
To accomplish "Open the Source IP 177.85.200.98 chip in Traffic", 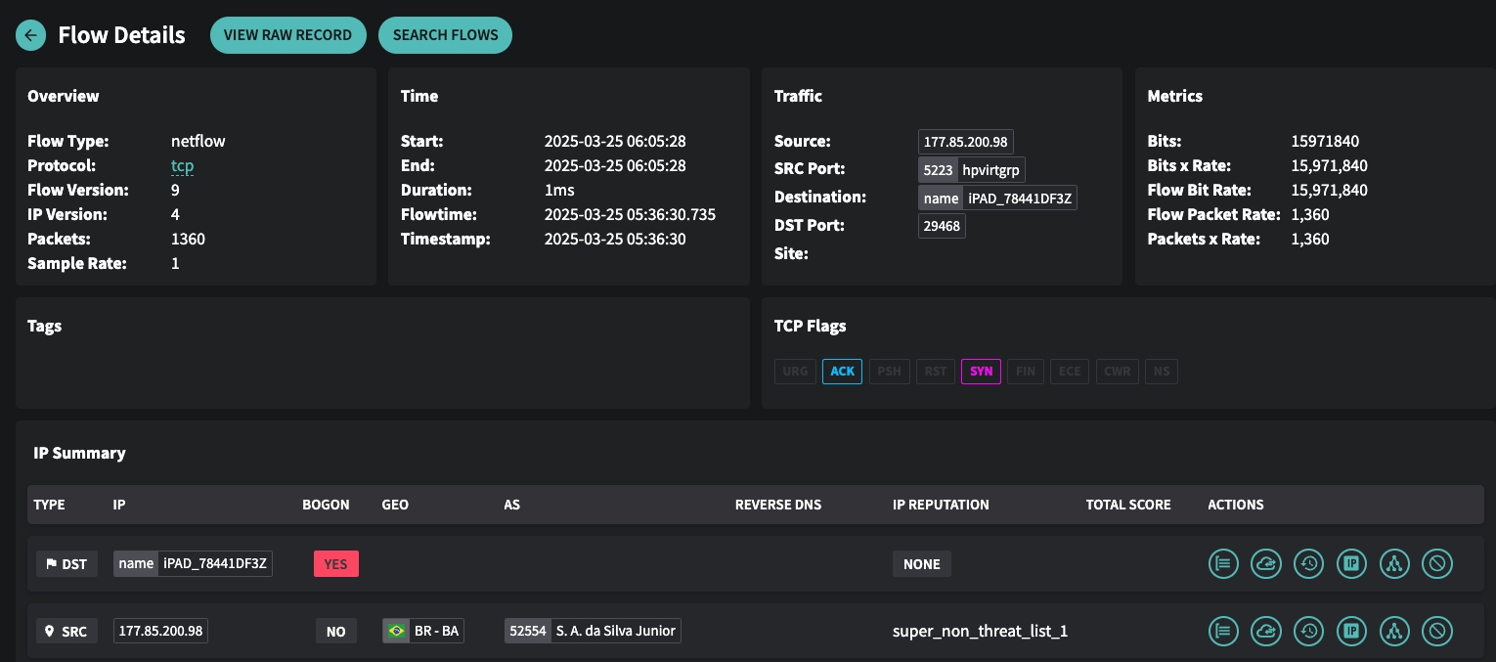I will pos(965,142).
